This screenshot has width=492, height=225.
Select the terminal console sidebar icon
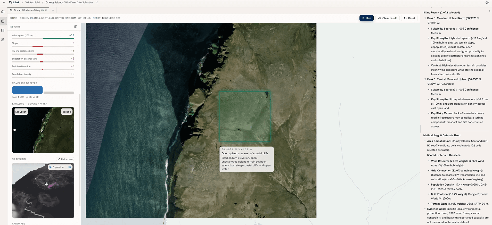click(x=3, y=21)
